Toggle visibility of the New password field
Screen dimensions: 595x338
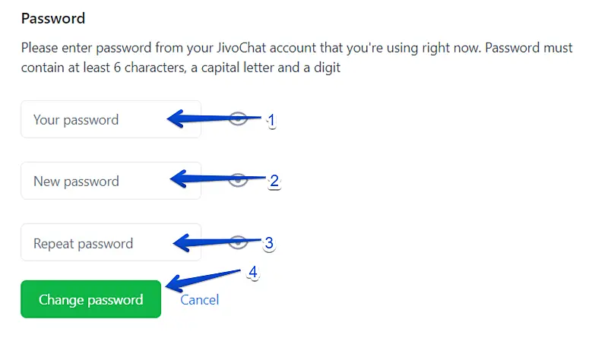pos(239,180)
